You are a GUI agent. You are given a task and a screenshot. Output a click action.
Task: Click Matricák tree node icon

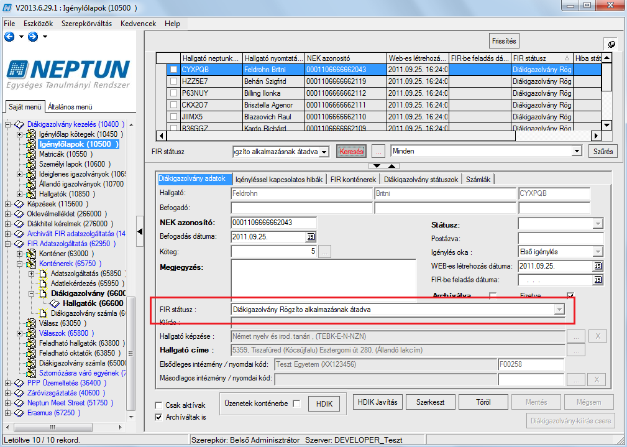pos(31,154)
